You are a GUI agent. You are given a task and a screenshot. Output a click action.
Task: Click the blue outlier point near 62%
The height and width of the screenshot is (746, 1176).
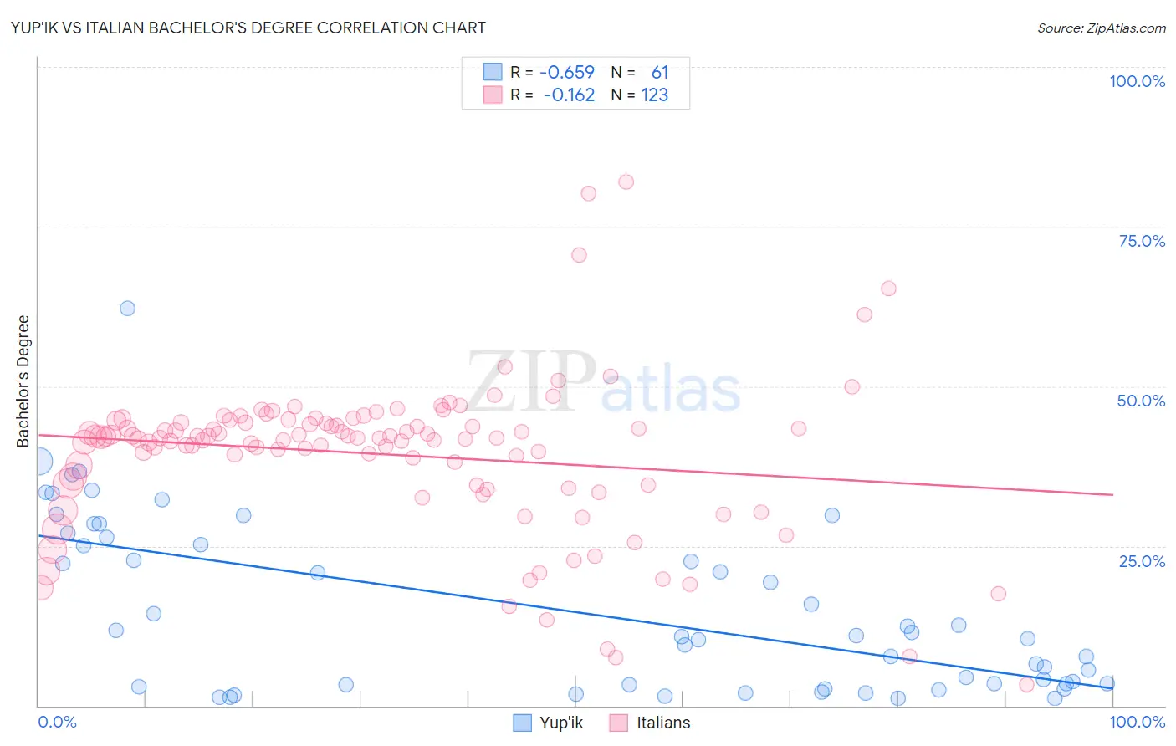click(127, 308)
